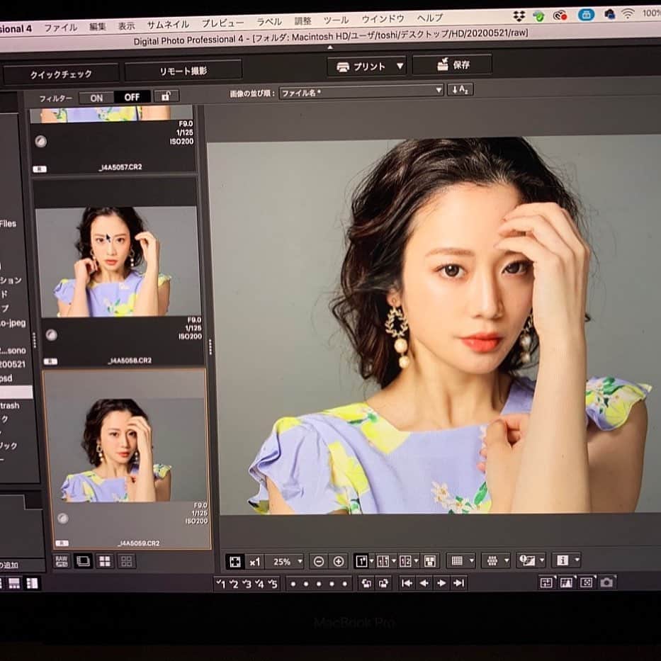The width and height of the screenshot is (661, 661).
Task: Rotate image right icon
Action: 383,584
